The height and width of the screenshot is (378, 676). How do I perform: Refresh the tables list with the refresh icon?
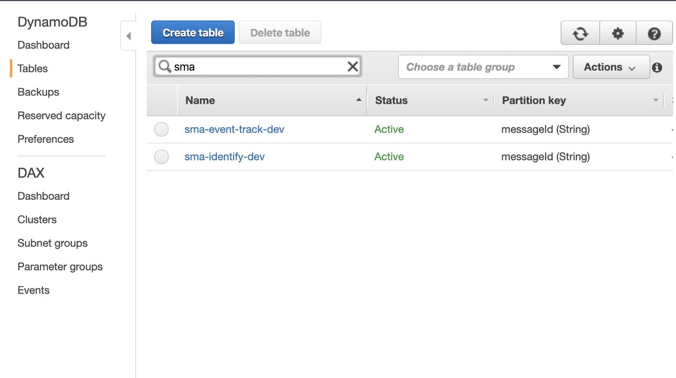click(580, 33)
